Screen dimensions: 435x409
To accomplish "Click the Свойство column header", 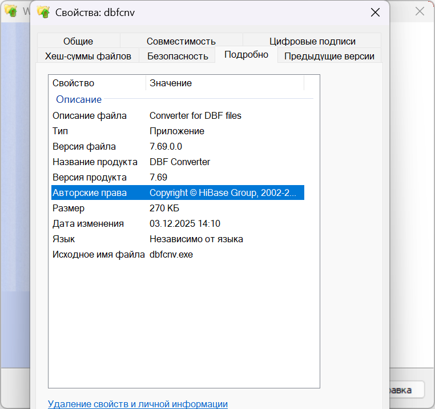I will (97, 83).
